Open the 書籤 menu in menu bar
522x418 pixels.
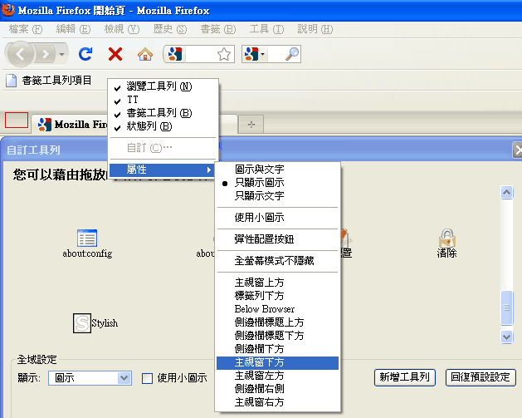tap(217, 29)
